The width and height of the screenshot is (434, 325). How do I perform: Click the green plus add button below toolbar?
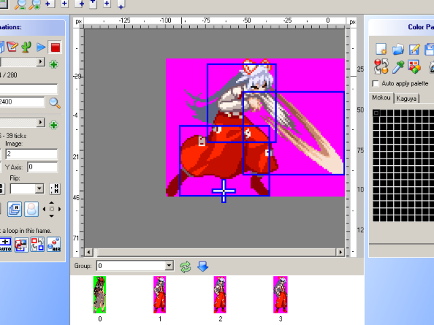pos(54,64)
